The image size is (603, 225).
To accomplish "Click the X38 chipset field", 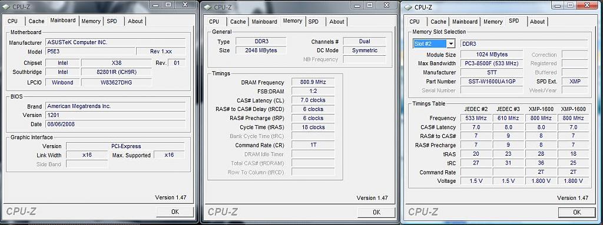I will pyautogui.click(x=116, y=63).
